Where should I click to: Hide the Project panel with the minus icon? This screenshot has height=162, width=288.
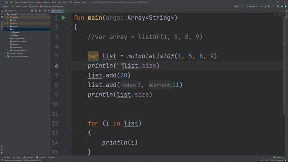(x=49, y=11)
